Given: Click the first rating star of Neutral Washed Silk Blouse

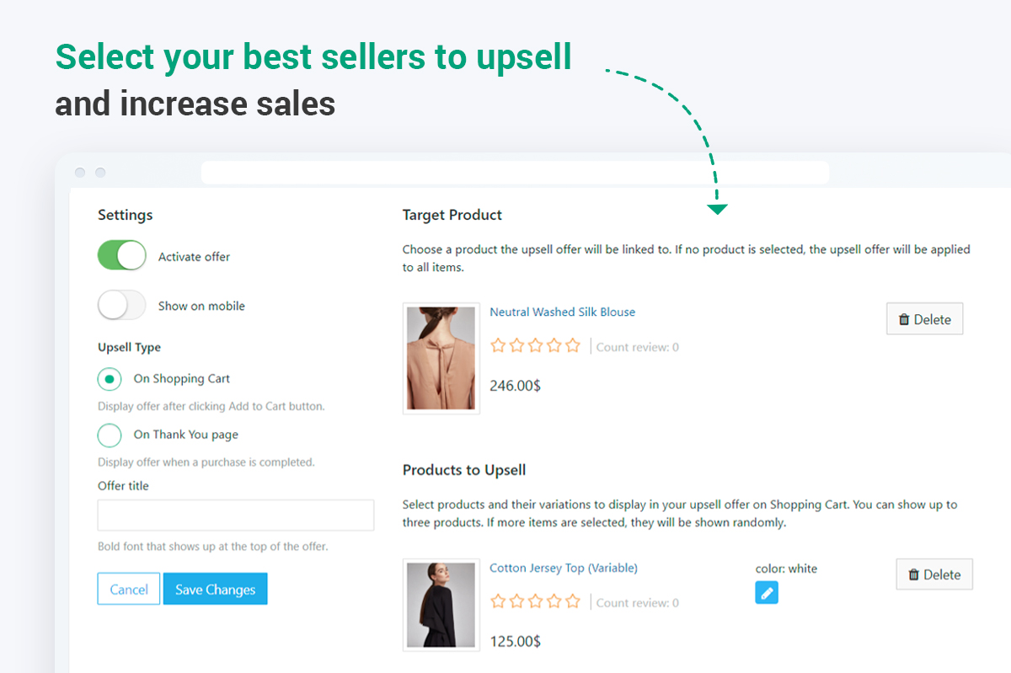Looking at the screenshot, I should (498, 345).
